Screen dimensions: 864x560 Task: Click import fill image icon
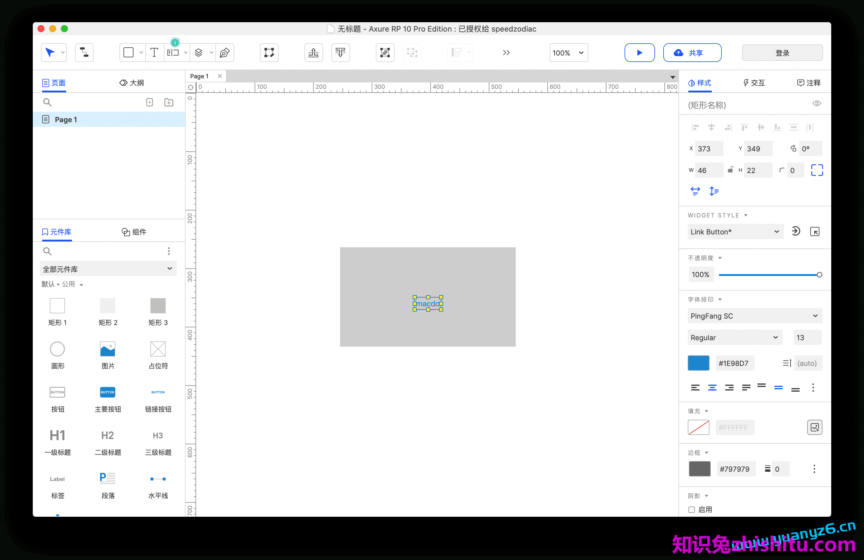coord(815,427)
